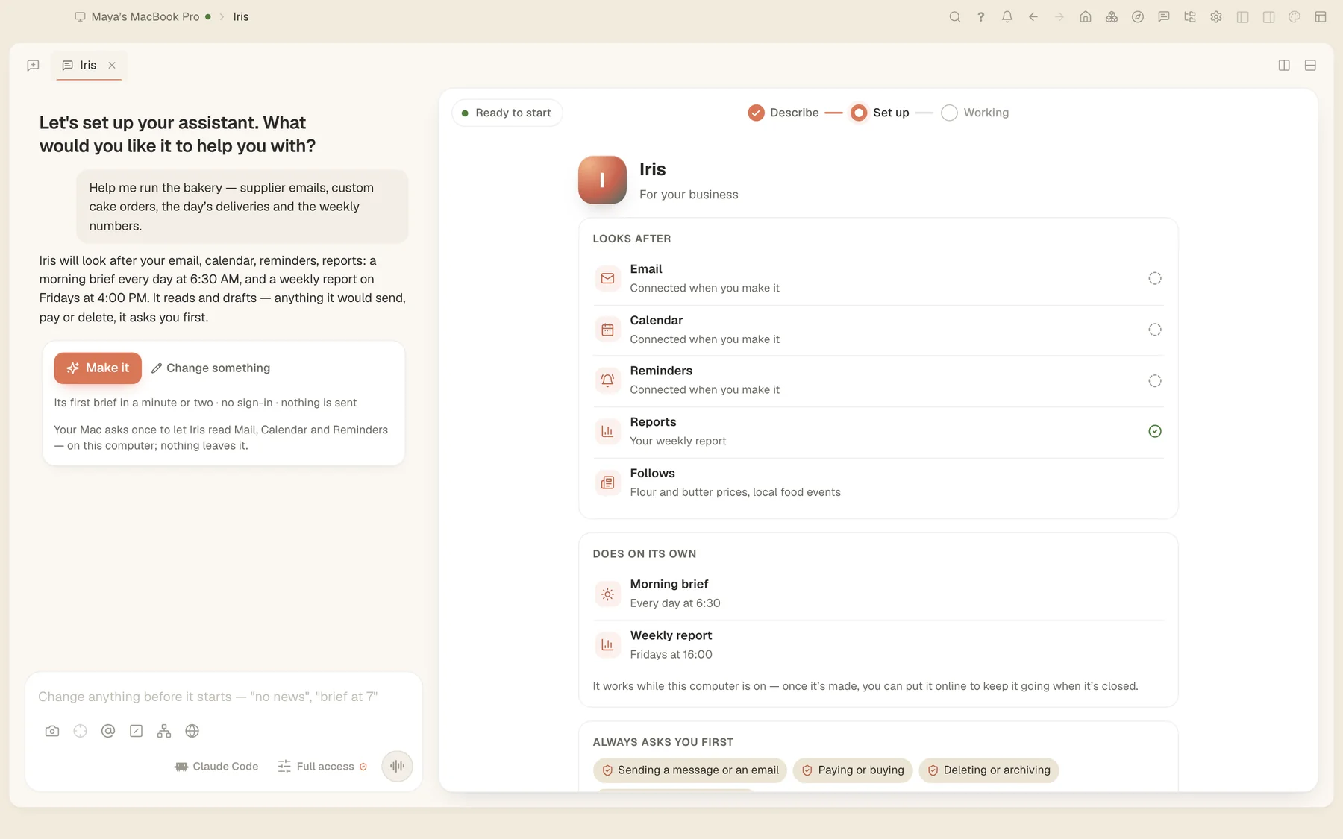Click the compass icon in toolbar

(1137, 17)
